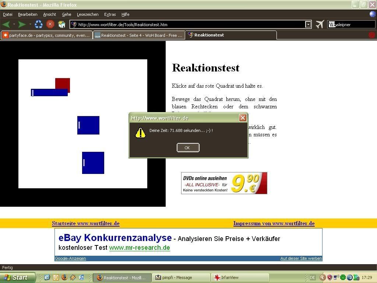The image size is (377, 283).
Task: Click the Google-Anzeigen link
Action: [x=70, y=258]
